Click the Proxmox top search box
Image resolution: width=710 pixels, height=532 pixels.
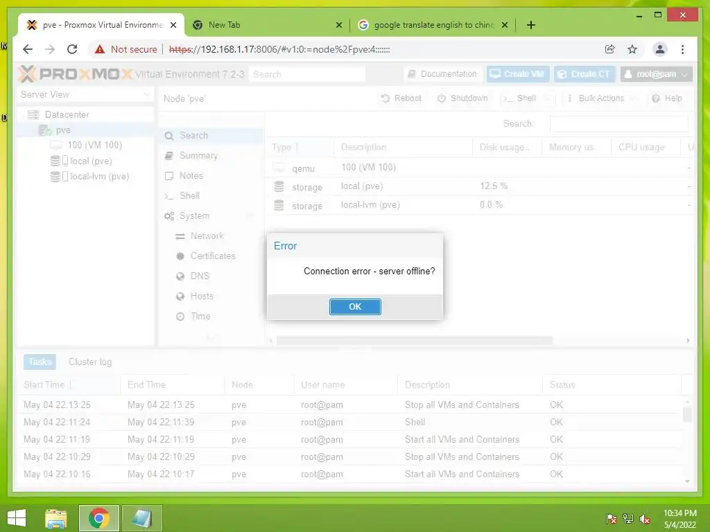(x=307, y=74)
